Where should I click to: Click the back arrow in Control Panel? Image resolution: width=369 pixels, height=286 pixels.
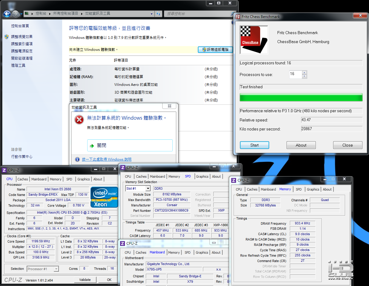pos(7,14)
